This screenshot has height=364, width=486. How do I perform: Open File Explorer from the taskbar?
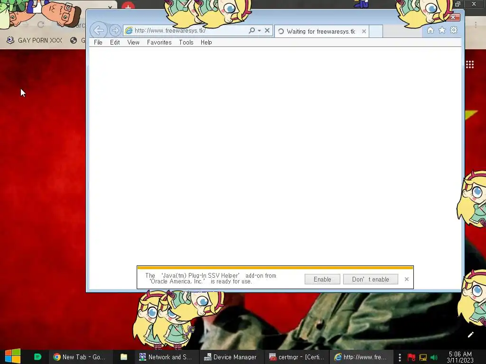pyautogui.click(x=124, y=357)
